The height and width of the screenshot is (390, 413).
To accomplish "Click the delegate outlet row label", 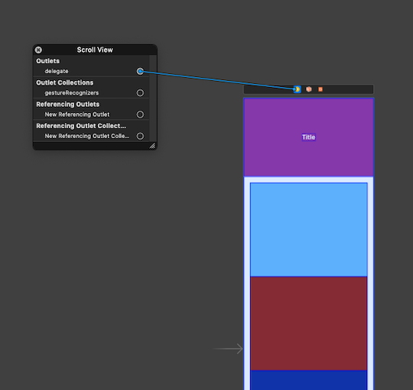I will [57, 71].
